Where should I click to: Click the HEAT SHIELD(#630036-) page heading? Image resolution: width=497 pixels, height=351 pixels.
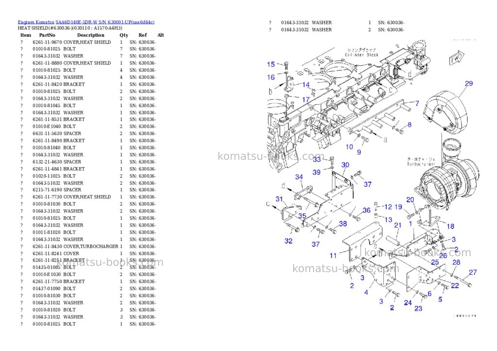tap(70, 28)
